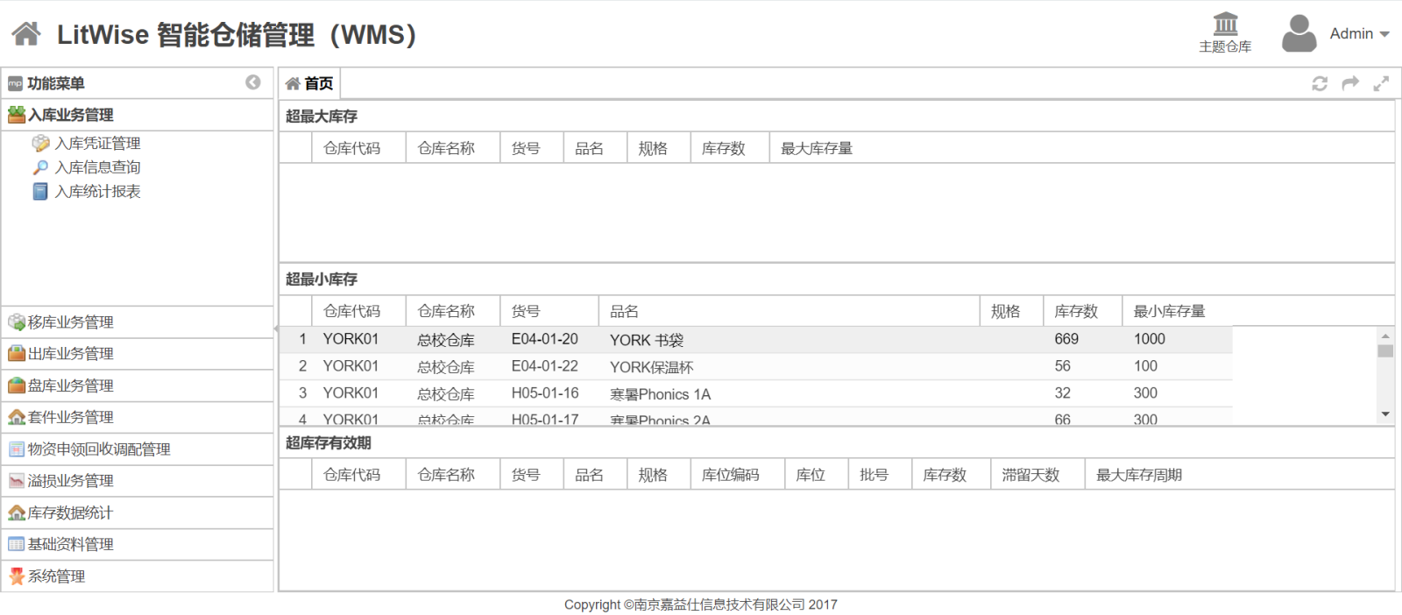Expand the 溢损业务管理 section
Viewport: 1402px width, 615px height.
pos(138,480)
